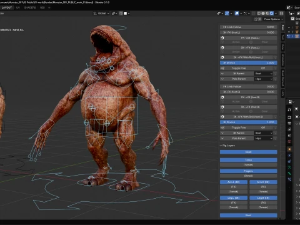300x225 pixels.
Task: Adjust IK-FK (foot.L) slider
Action: click(249, 32)
